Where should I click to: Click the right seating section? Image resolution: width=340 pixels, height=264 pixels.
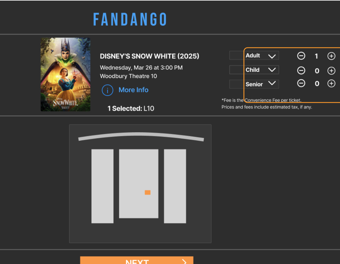click(175, 186)
